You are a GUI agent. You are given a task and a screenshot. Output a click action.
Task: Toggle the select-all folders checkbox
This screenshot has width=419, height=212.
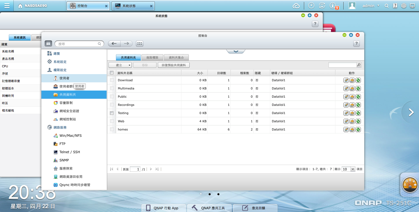112,73
